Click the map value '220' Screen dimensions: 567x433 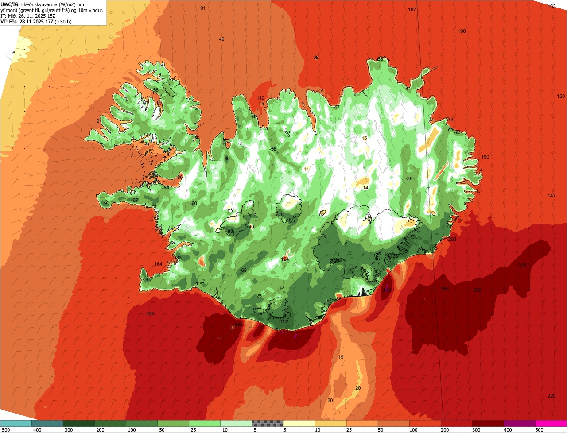coord(551,396)
